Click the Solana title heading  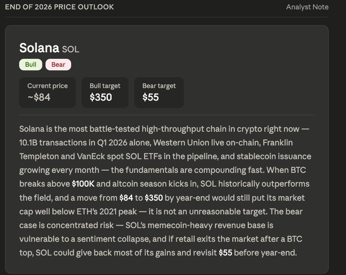tap(39, 48)
